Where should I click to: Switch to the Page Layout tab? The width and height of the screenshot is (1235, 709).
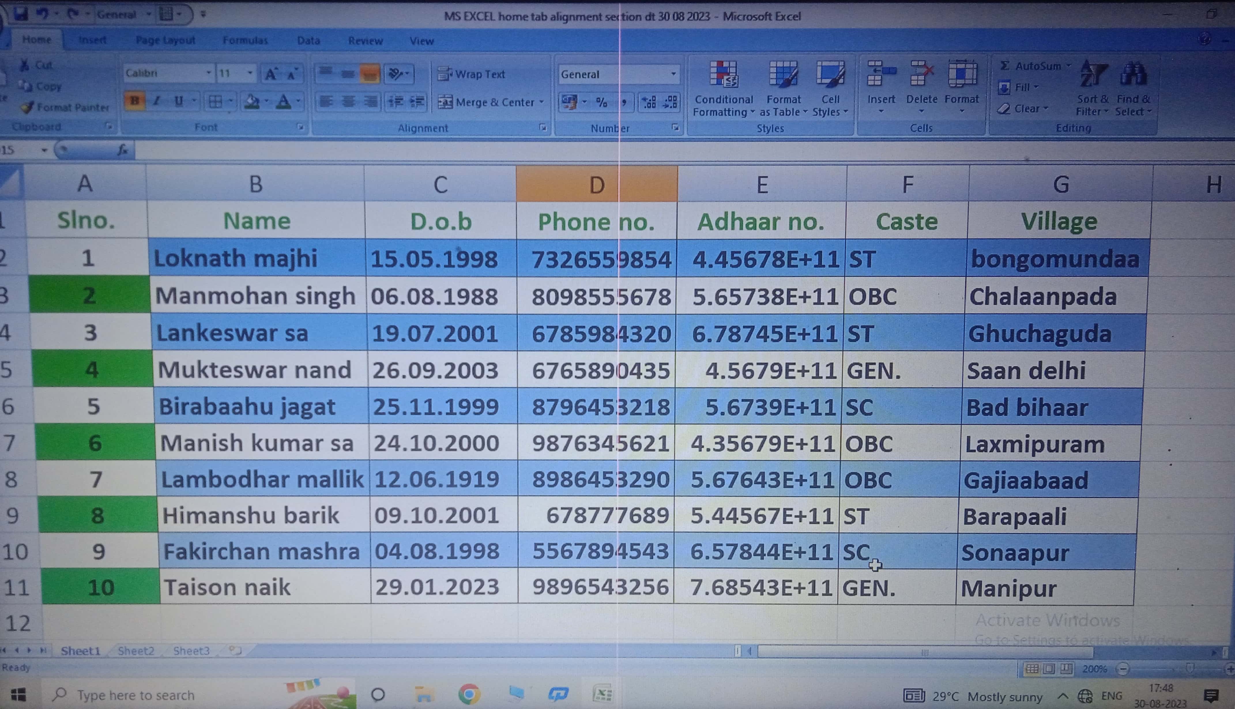(165, 40)
